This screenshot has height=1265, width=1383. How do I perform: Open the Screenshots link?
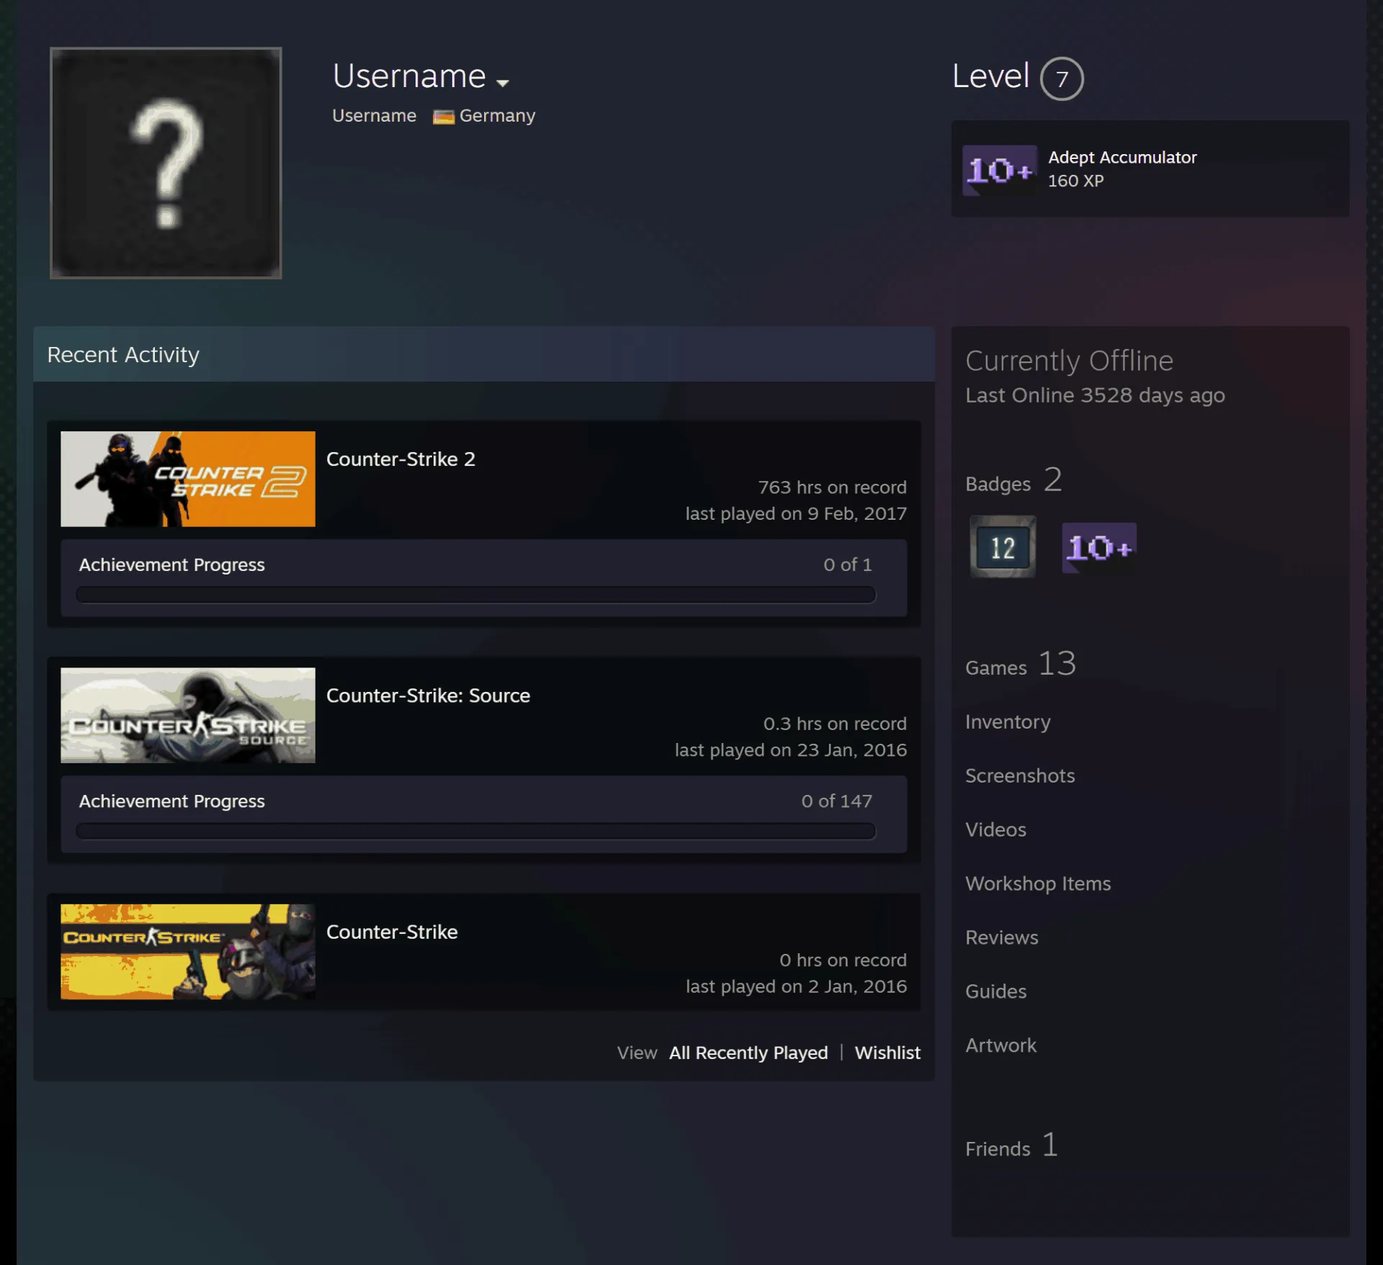tap(1019, 775)
